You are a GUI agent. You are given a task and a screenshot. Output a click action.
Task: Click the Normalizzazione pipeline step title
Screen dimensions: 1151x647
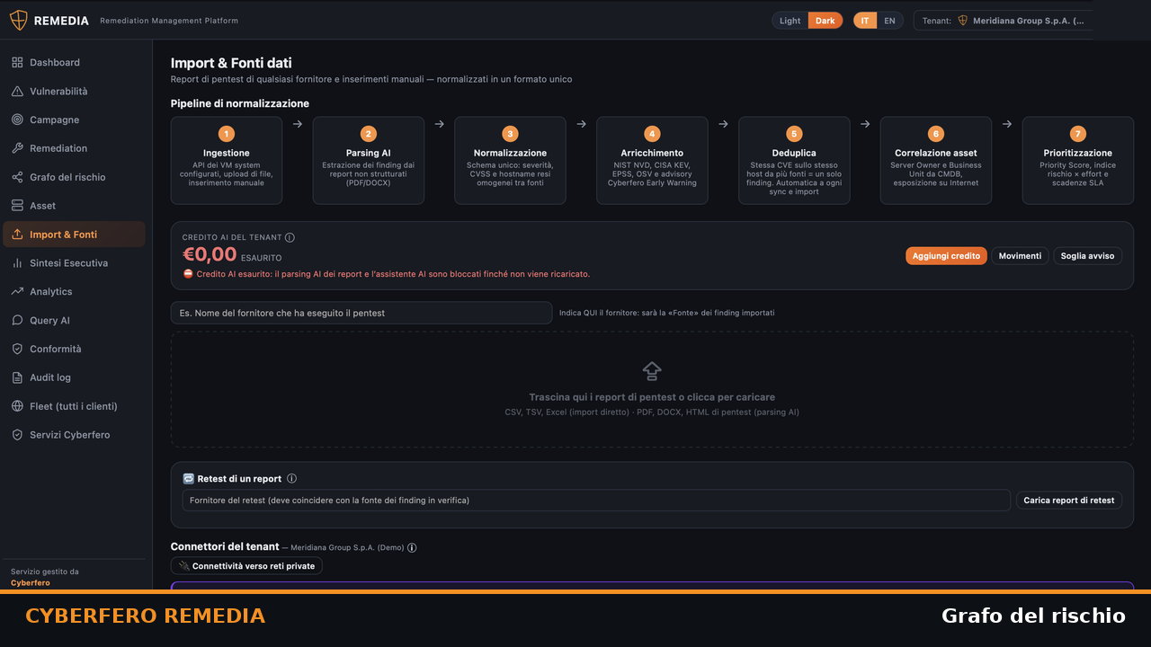[510, 153]
